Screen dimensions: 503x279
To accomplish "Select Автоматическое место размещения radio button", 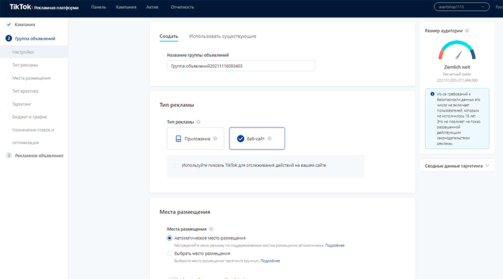I will coord(169,238).
